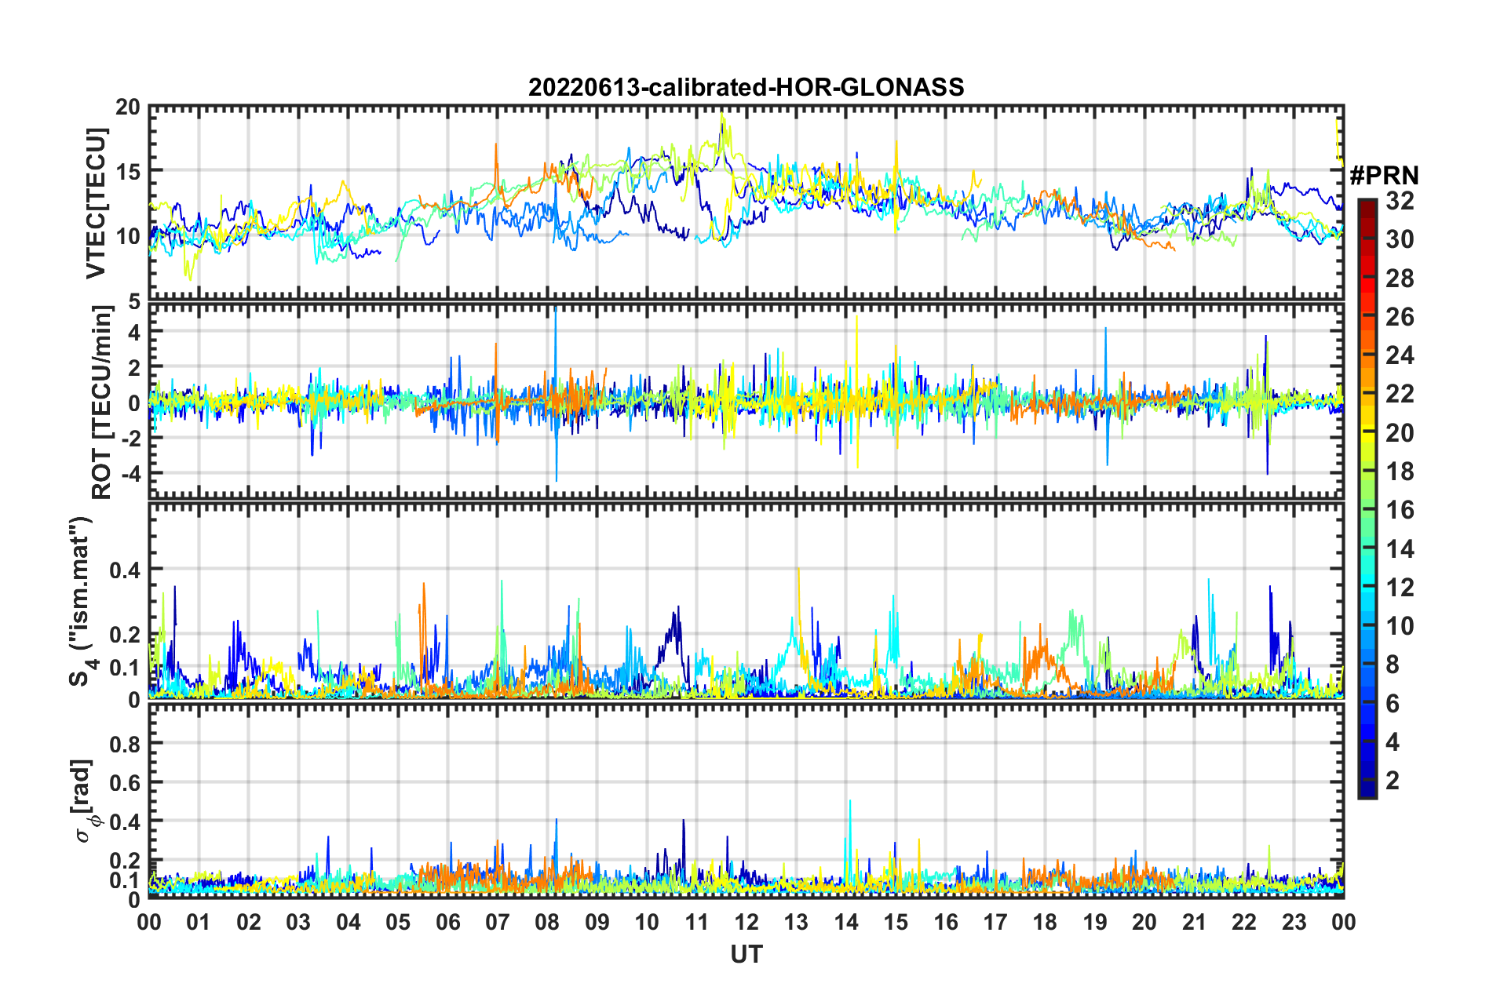Click the orange VTEC spike at 07 UT
Viewport: 1493px width, 998px height.
(x=496, y=149)
